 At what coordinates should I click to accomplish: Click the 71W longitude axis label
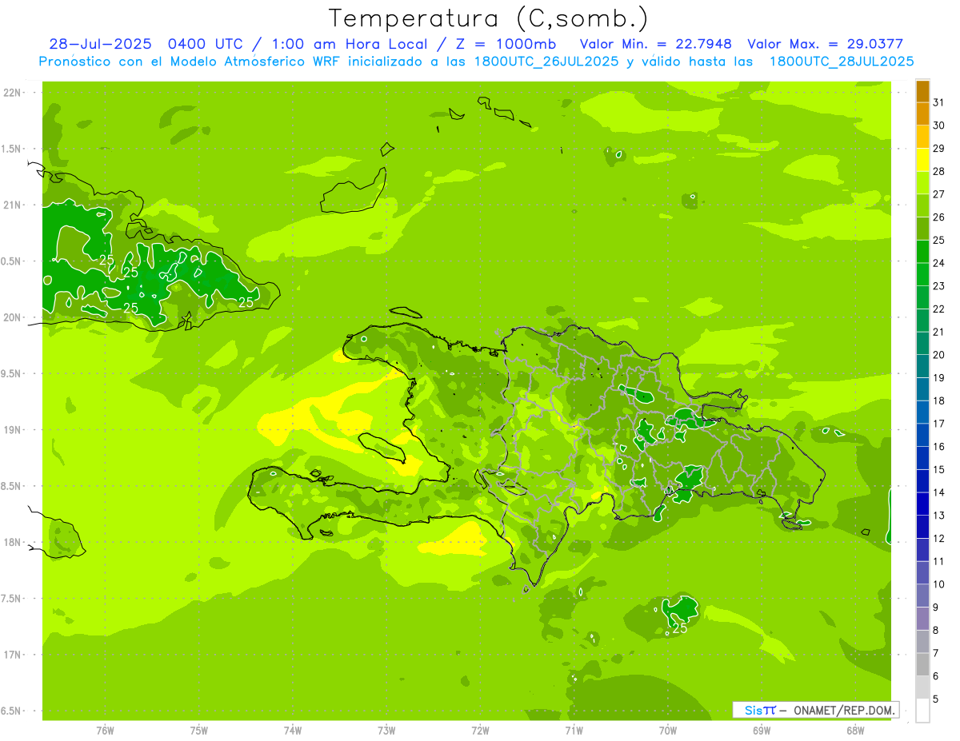pos(574,731)
